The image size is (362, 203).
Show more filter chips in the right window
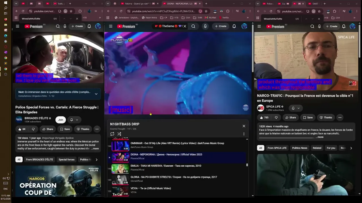[x=351, y=148]
